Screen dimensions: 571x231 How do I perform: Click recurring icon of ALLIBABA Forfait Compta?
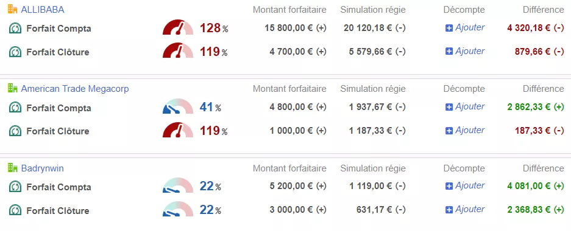click(15, 28)
